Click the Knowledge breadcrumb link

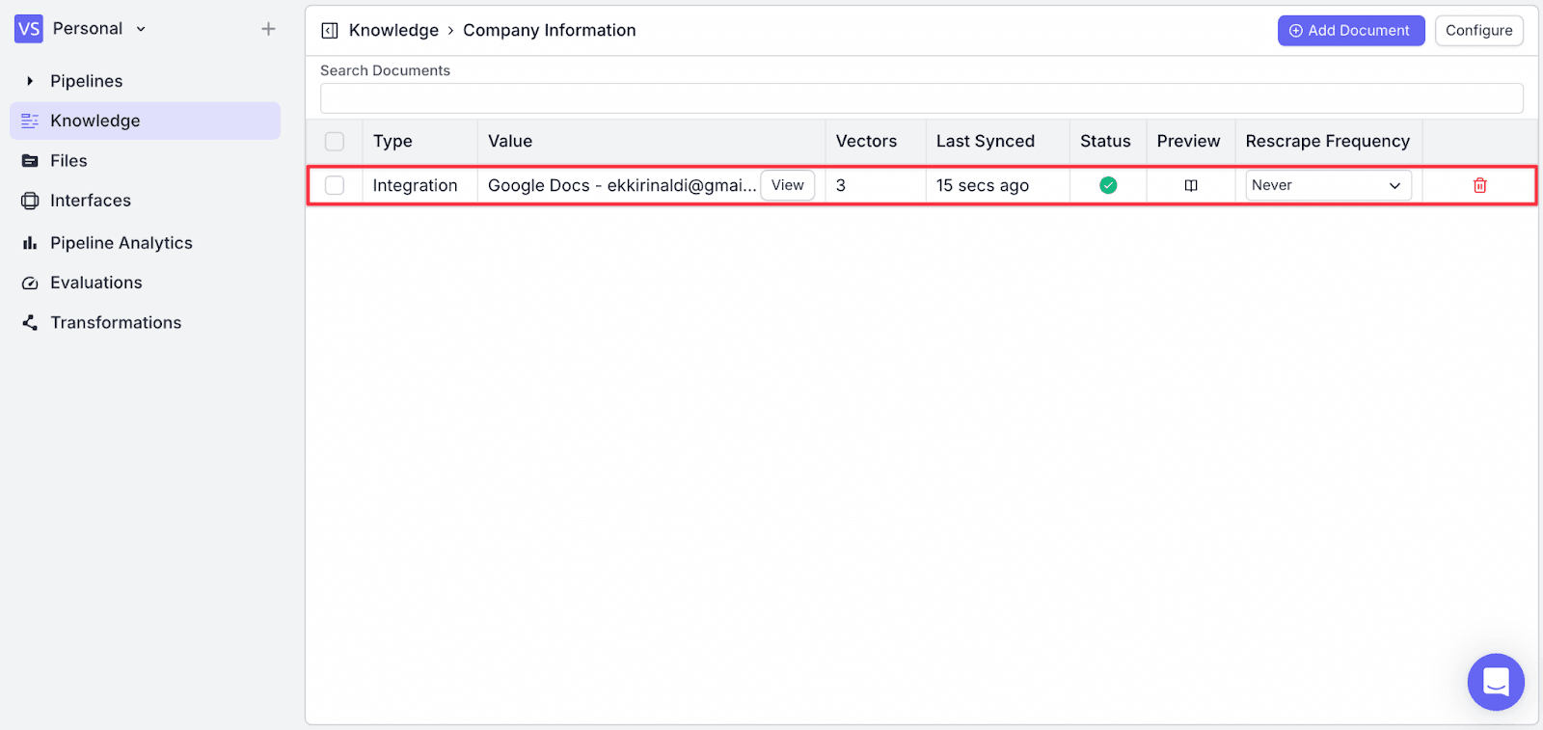(x=393, y=31)
